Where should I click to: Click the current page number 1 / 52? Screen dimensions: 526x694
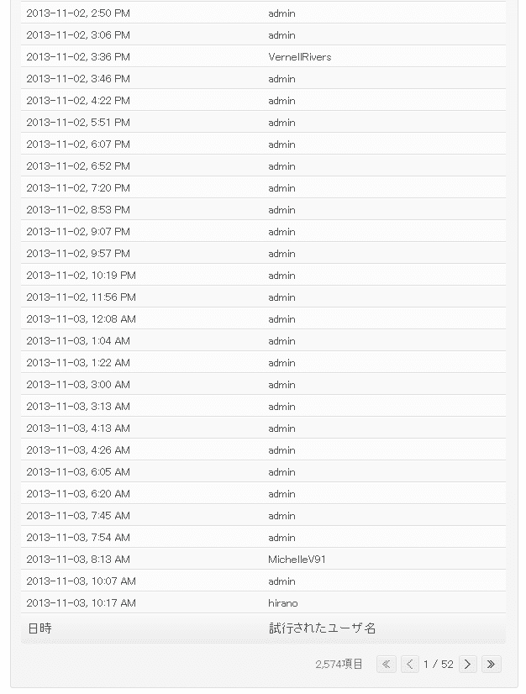tap(439, 665)
